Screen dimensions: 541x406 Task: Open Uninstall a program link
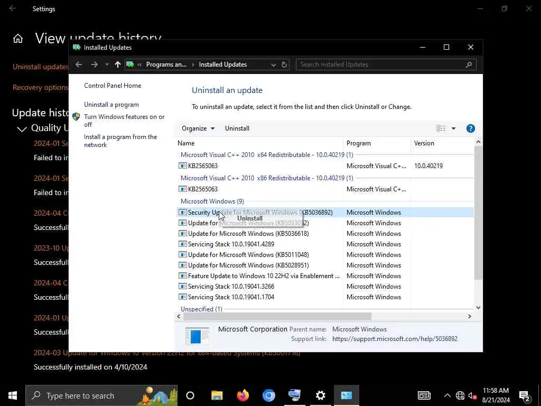tap(111, 105)
